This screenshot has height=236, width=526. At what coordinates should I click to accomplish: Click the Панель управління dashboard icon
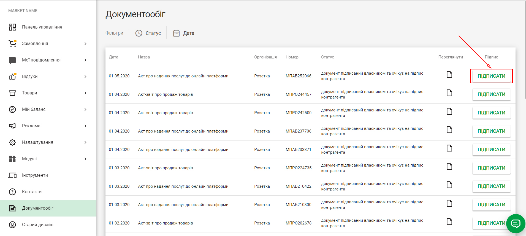coord(12,27)
